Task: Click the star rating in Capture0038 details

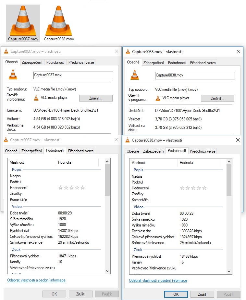Action: coord(193,188)
